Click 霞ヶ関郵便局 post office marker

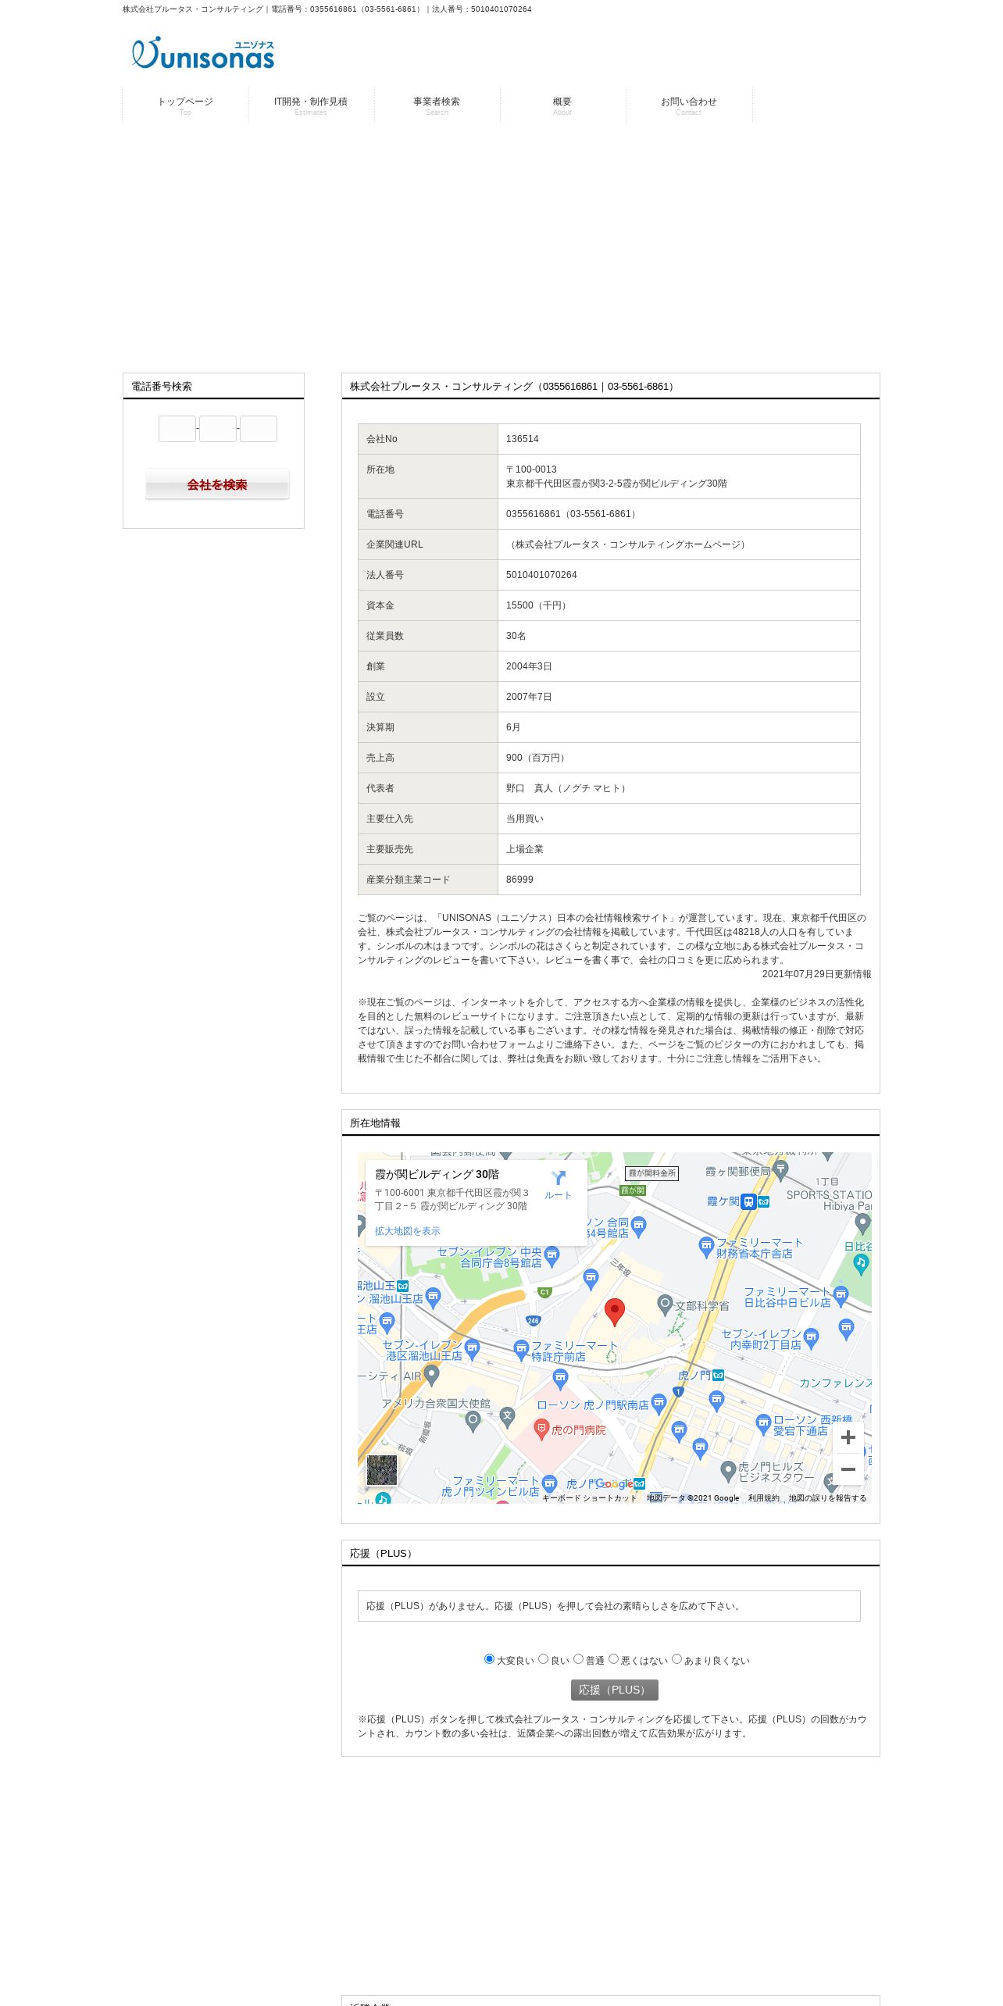pyautogui.click(x=780, y=1169)
